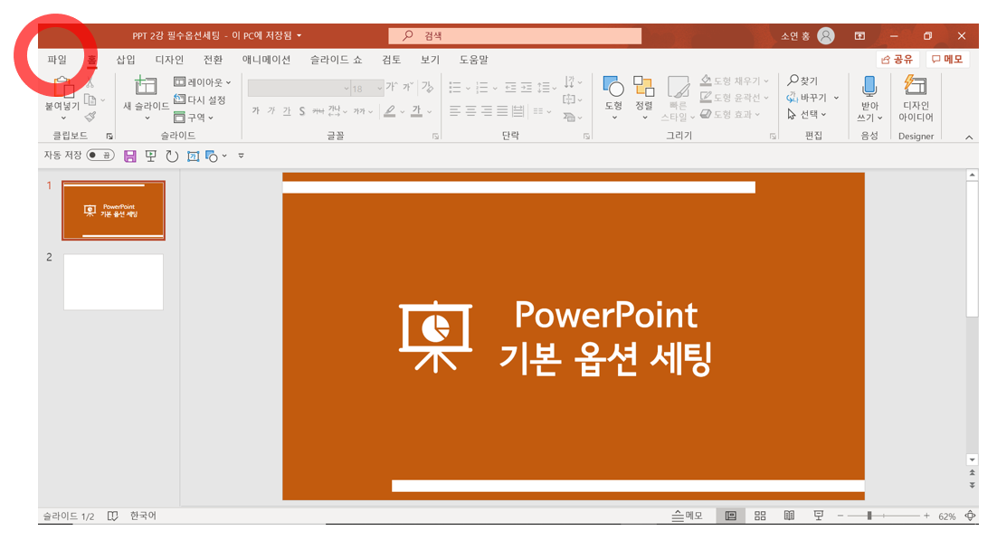The image size is (997, 540).
Task: Toggle center text alignment
Action: (470, 111)
